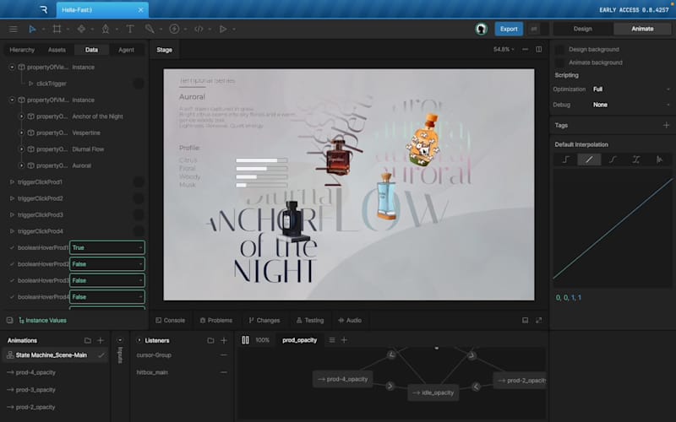Expand Vespertine property row
This screenshot has width=676, height=422.
tap(21, 133)
